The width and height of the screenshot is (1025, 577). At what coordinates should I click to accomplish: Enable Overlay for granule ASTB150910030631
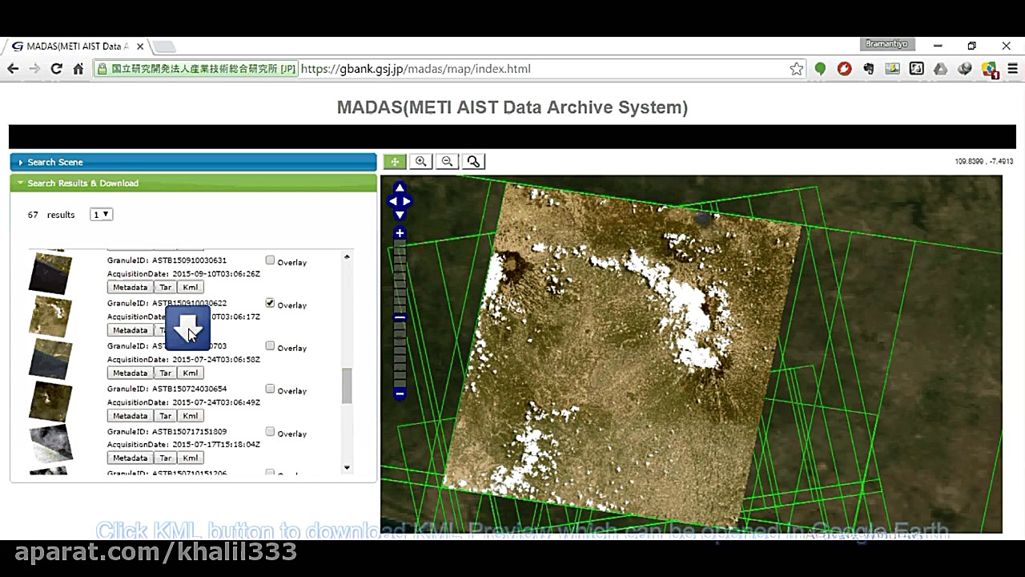270,260
